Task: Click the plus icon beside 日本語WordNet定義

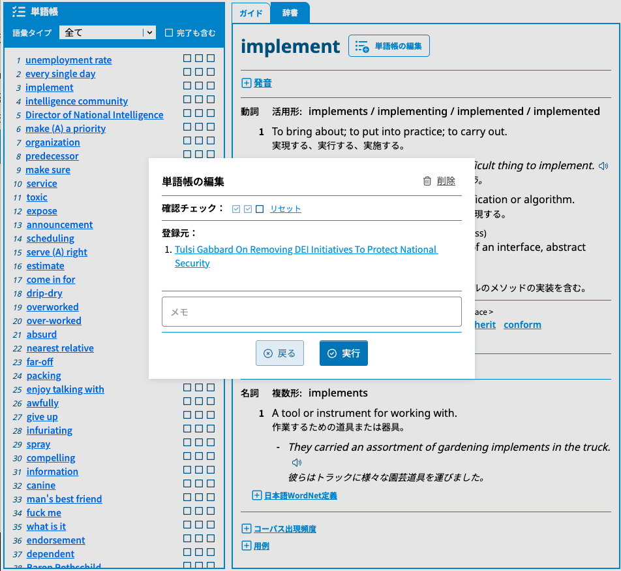Action: click(x=257, y=495)
